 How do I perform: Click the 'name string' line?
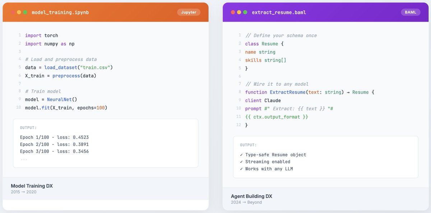coord(260,52)
